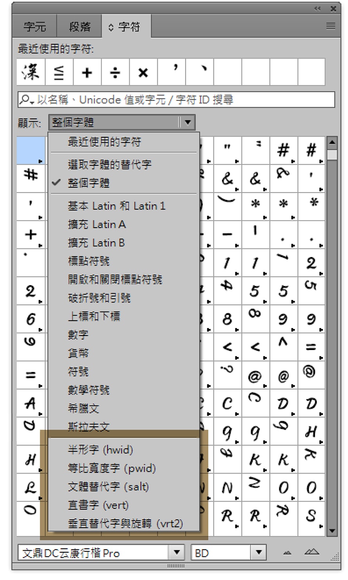The height and width of the screenshot is (580, 348).
Task: Click the zoom in glyphs mountain icon
Action: click(312, 552)
